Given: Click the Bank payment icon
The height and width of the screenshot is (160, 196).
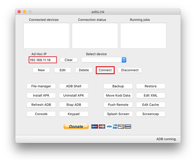Looking at the screenshot, I should pos(128,127).
